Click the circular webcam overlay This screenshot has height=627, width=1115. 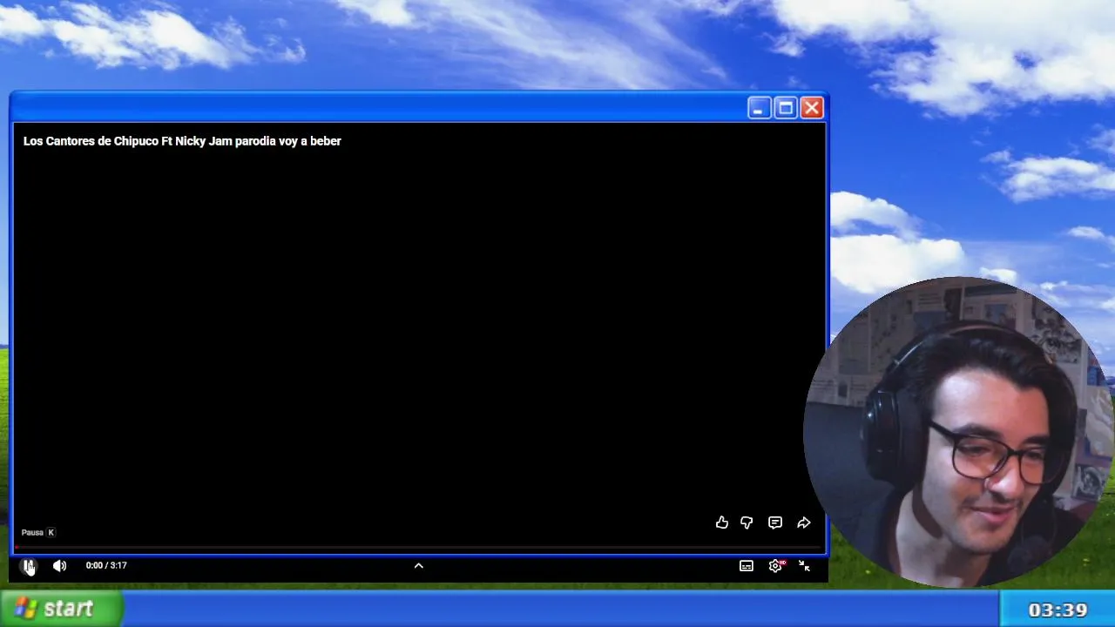(x=958, y=433)
